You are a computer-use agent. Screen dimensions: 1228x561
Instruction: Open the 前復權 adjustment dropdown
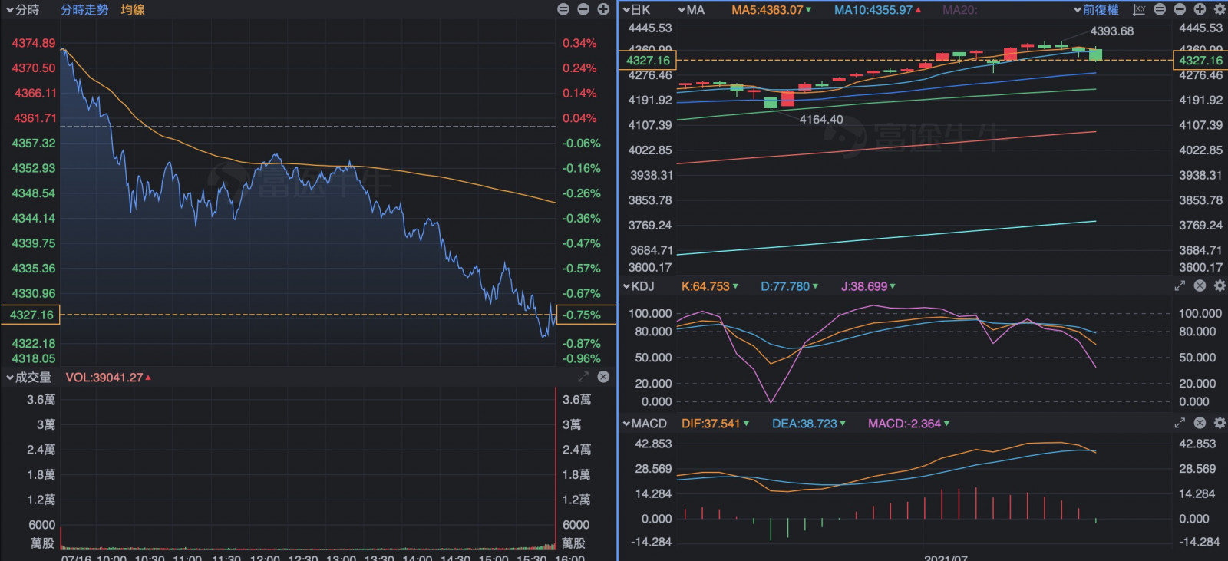click(1096, 10)
